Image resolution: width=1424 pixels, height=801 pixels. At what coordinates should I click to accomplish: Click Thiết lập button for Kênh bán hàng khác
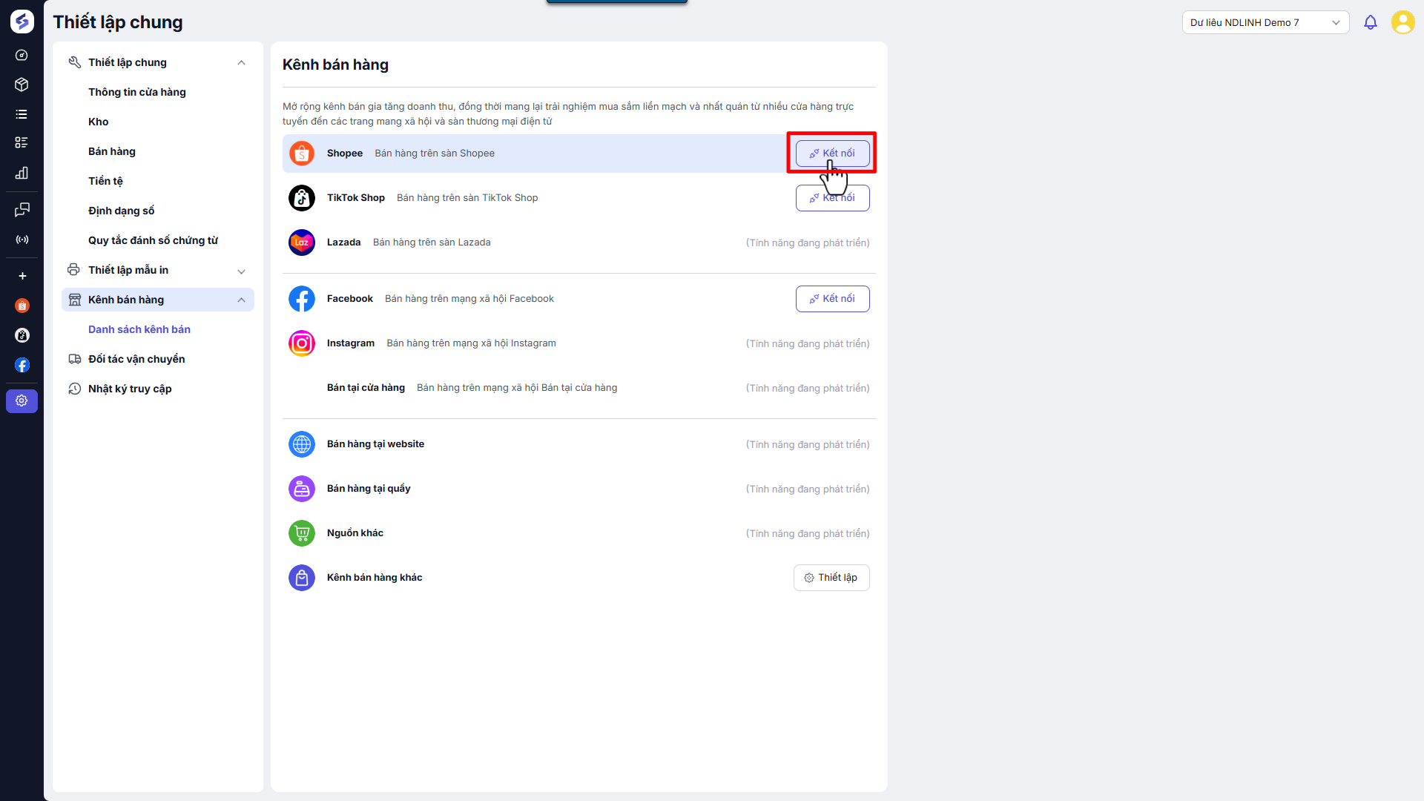831,578
